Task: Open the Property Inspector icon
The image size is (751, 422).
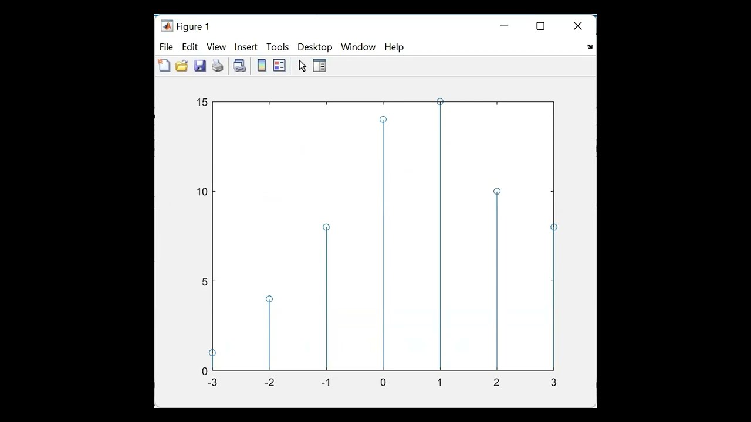Action: [319, 66]
